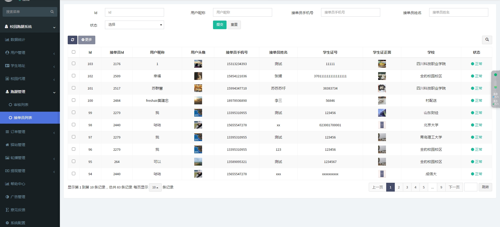Toggle the select-all checkbox in table header

coord(73,52)
